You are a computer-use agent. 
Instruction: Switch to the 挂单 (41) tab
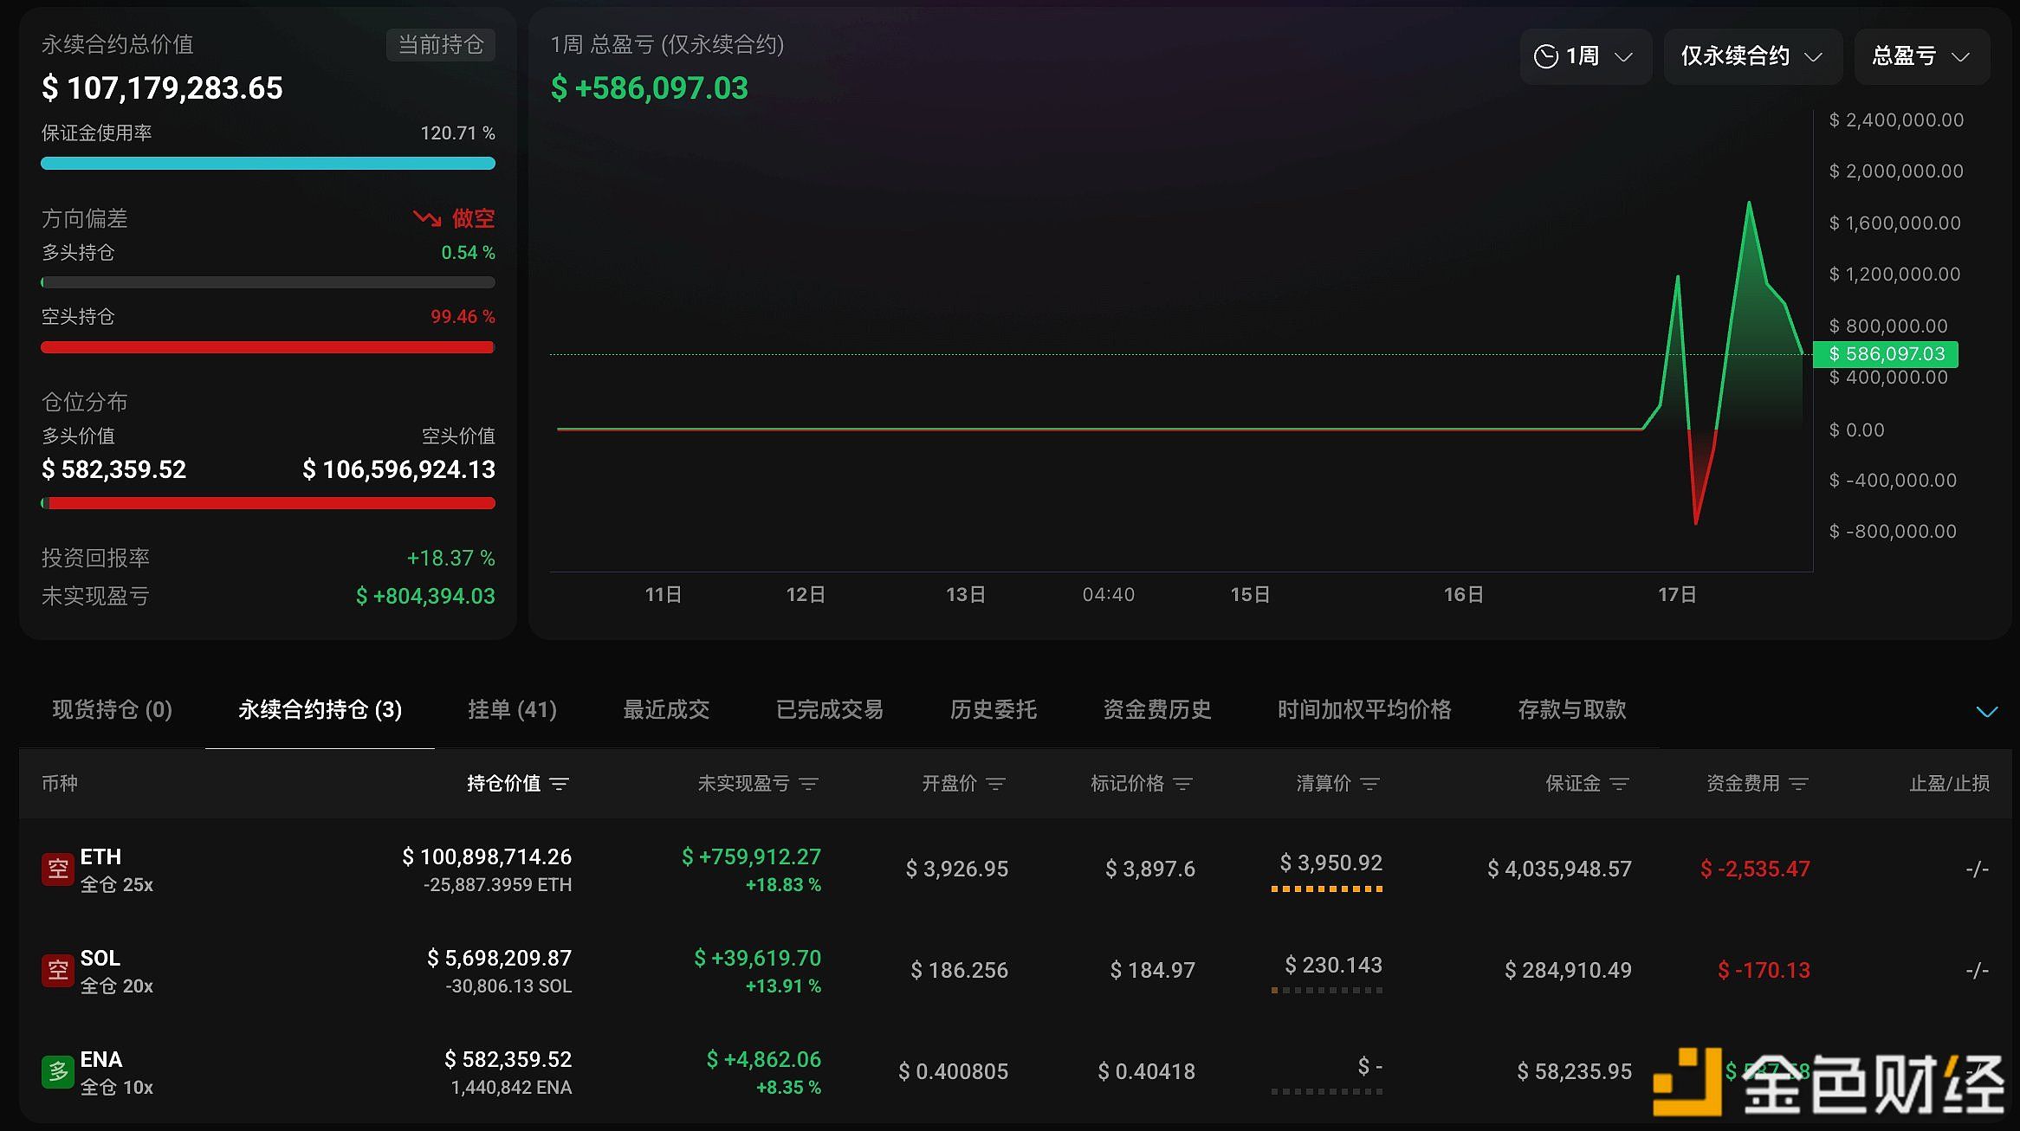pyautogui.click(x=512, y=710)
